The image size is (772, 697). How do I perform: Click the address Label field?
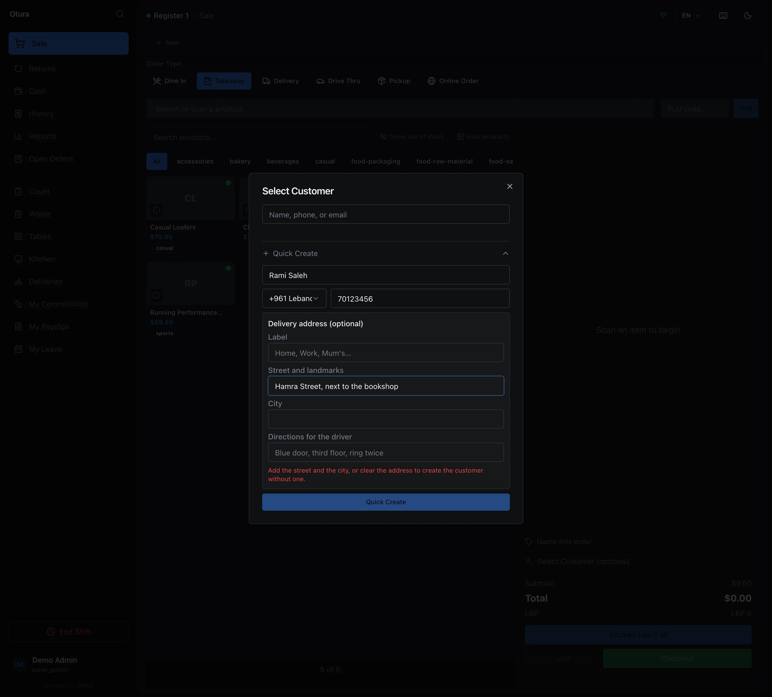point(386,353)
